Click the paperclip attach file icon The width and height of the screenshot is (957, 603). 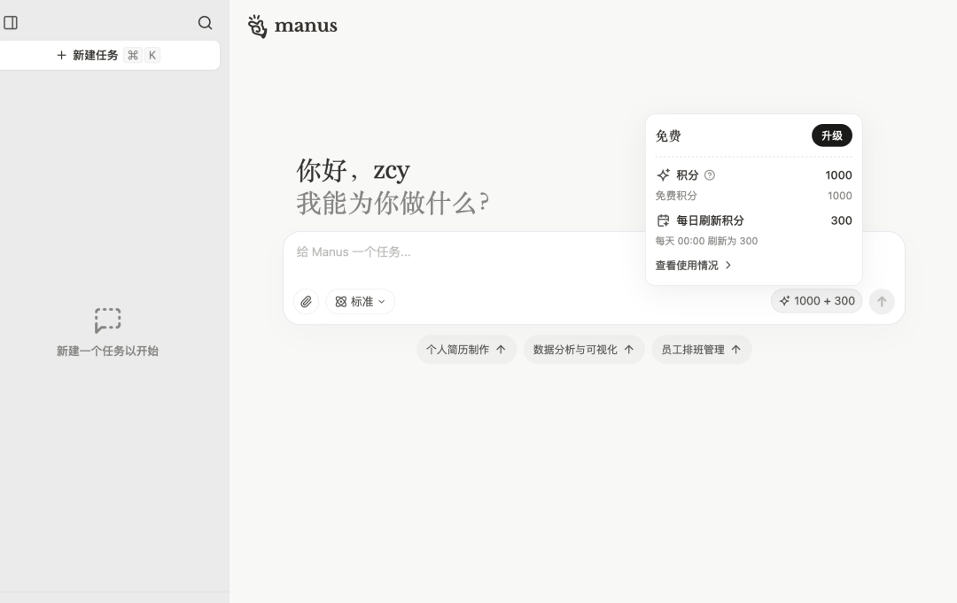pyautogui.click(x=307, y=301)
